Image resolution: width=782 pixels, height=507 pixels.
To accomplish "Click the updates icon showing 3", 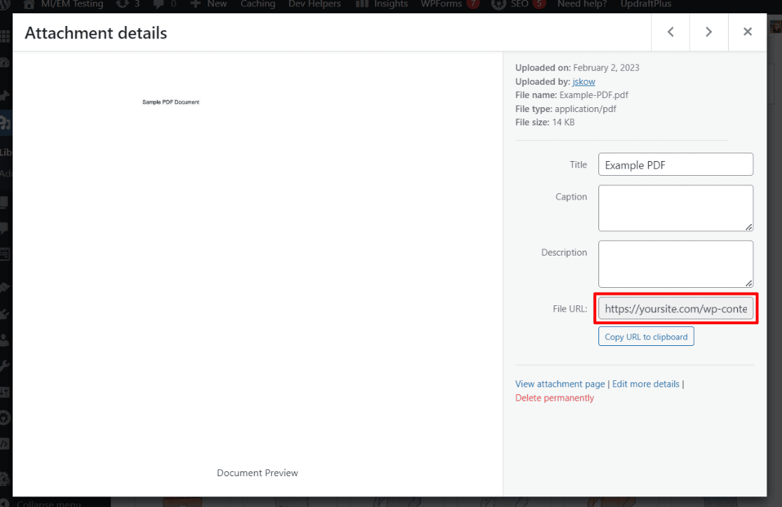I will click(126, 5).
